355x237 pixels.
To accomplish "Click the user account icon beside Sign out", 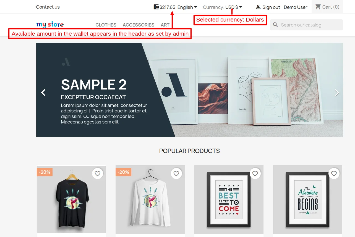I will pos(258,7).
